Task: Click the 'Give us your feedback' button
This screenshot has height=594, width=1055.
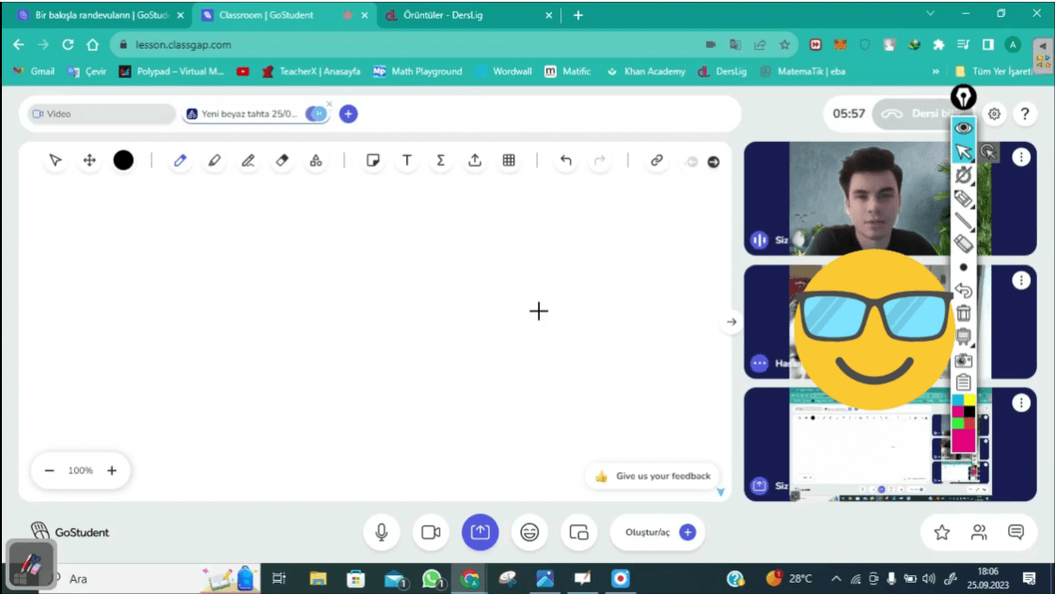Action: pos(653,476)
